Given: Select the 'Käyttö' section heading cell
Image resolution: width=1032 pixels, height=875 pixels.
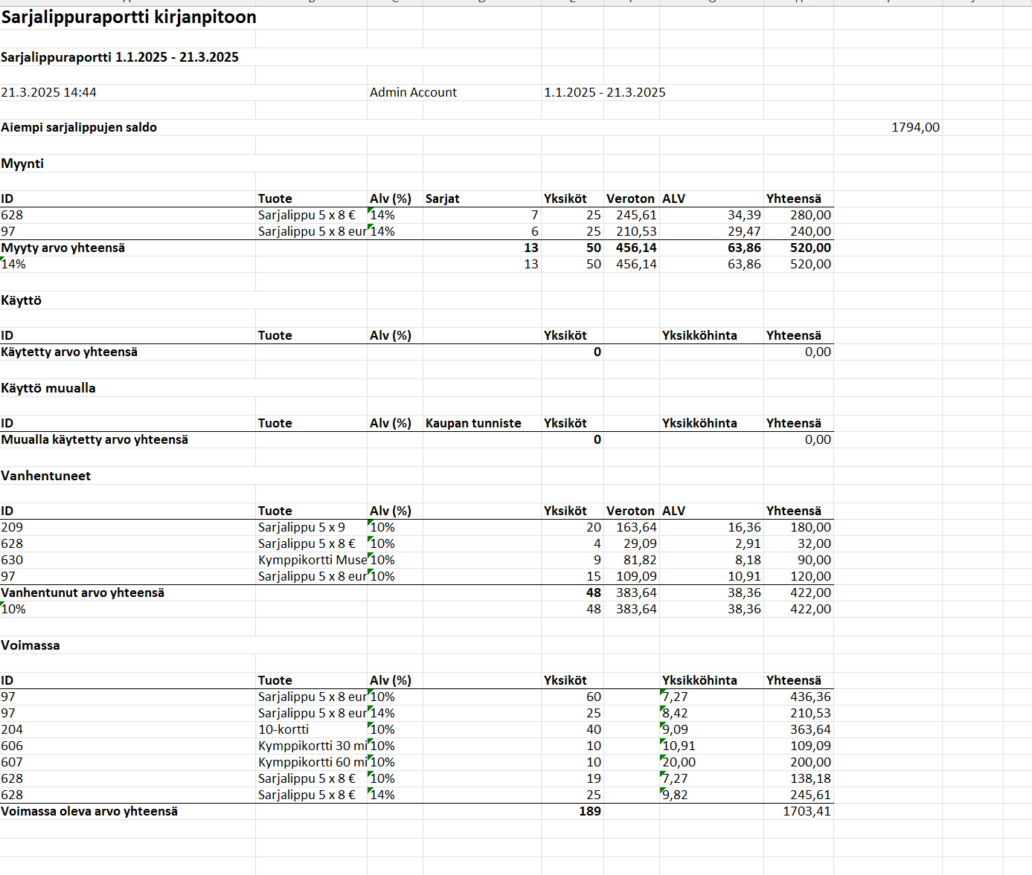Looking at the screenshot, I should point(22,300).
